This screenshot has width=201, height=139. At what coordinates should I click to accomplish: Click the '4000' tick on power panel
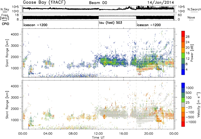[x=15, y=34]
